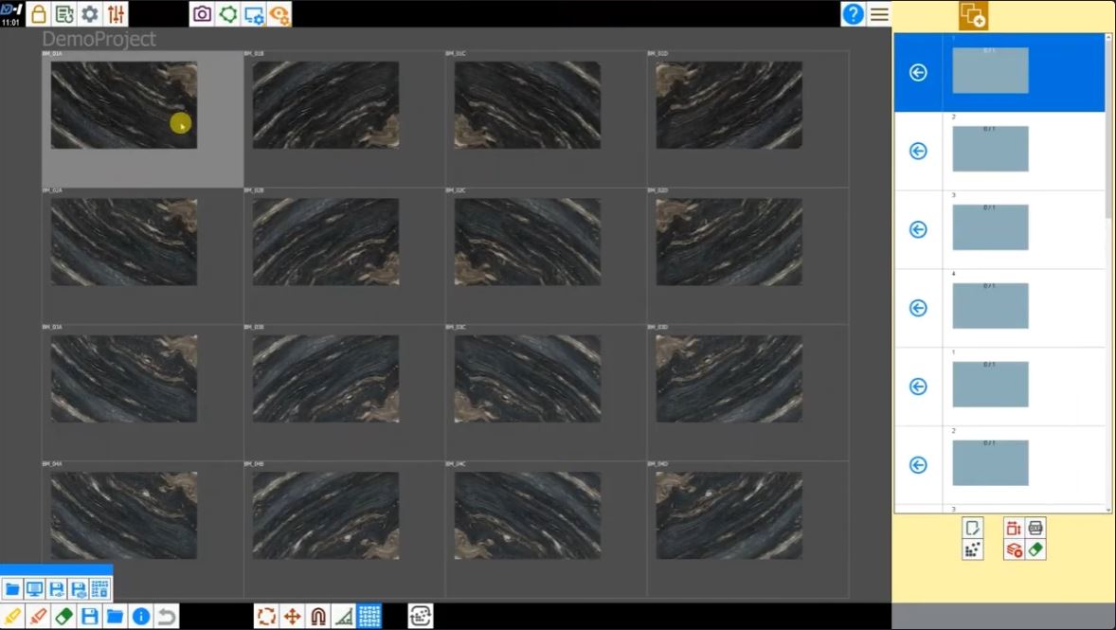The width and height of the screenshot is (1116, 630).
Task: Open the list refresh tool in top toolbar
Action: click(x=64, y=14)
